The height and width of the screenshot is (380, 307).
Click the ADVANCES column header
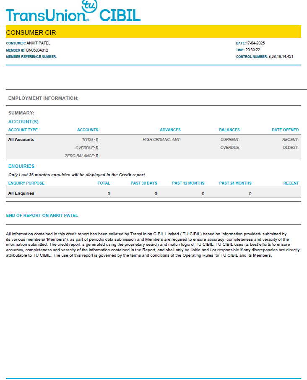coord(170,130)
